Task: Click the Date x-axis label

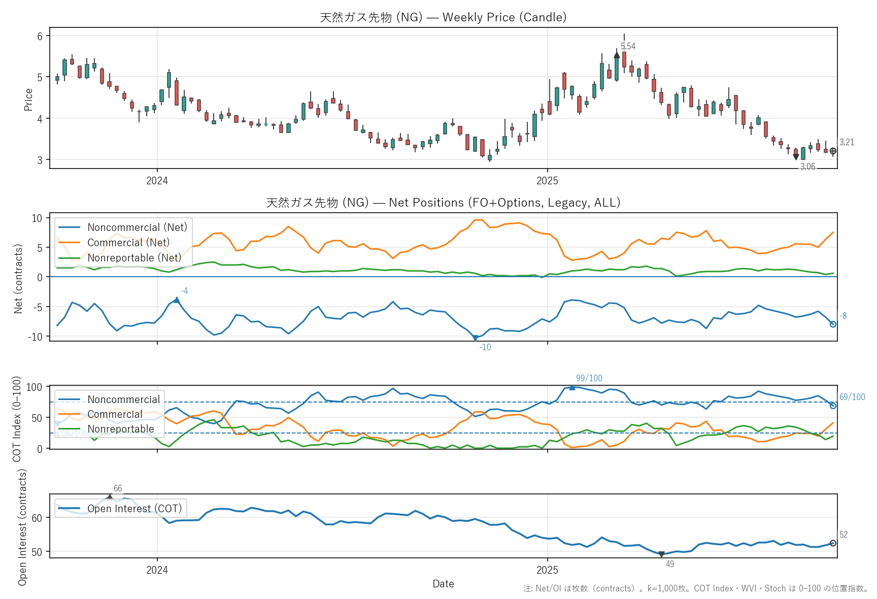Action: pos(443,584)
